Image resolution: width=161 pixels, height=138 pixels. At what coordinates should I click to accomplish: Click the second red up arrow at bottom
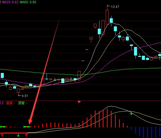click(26, 135)
